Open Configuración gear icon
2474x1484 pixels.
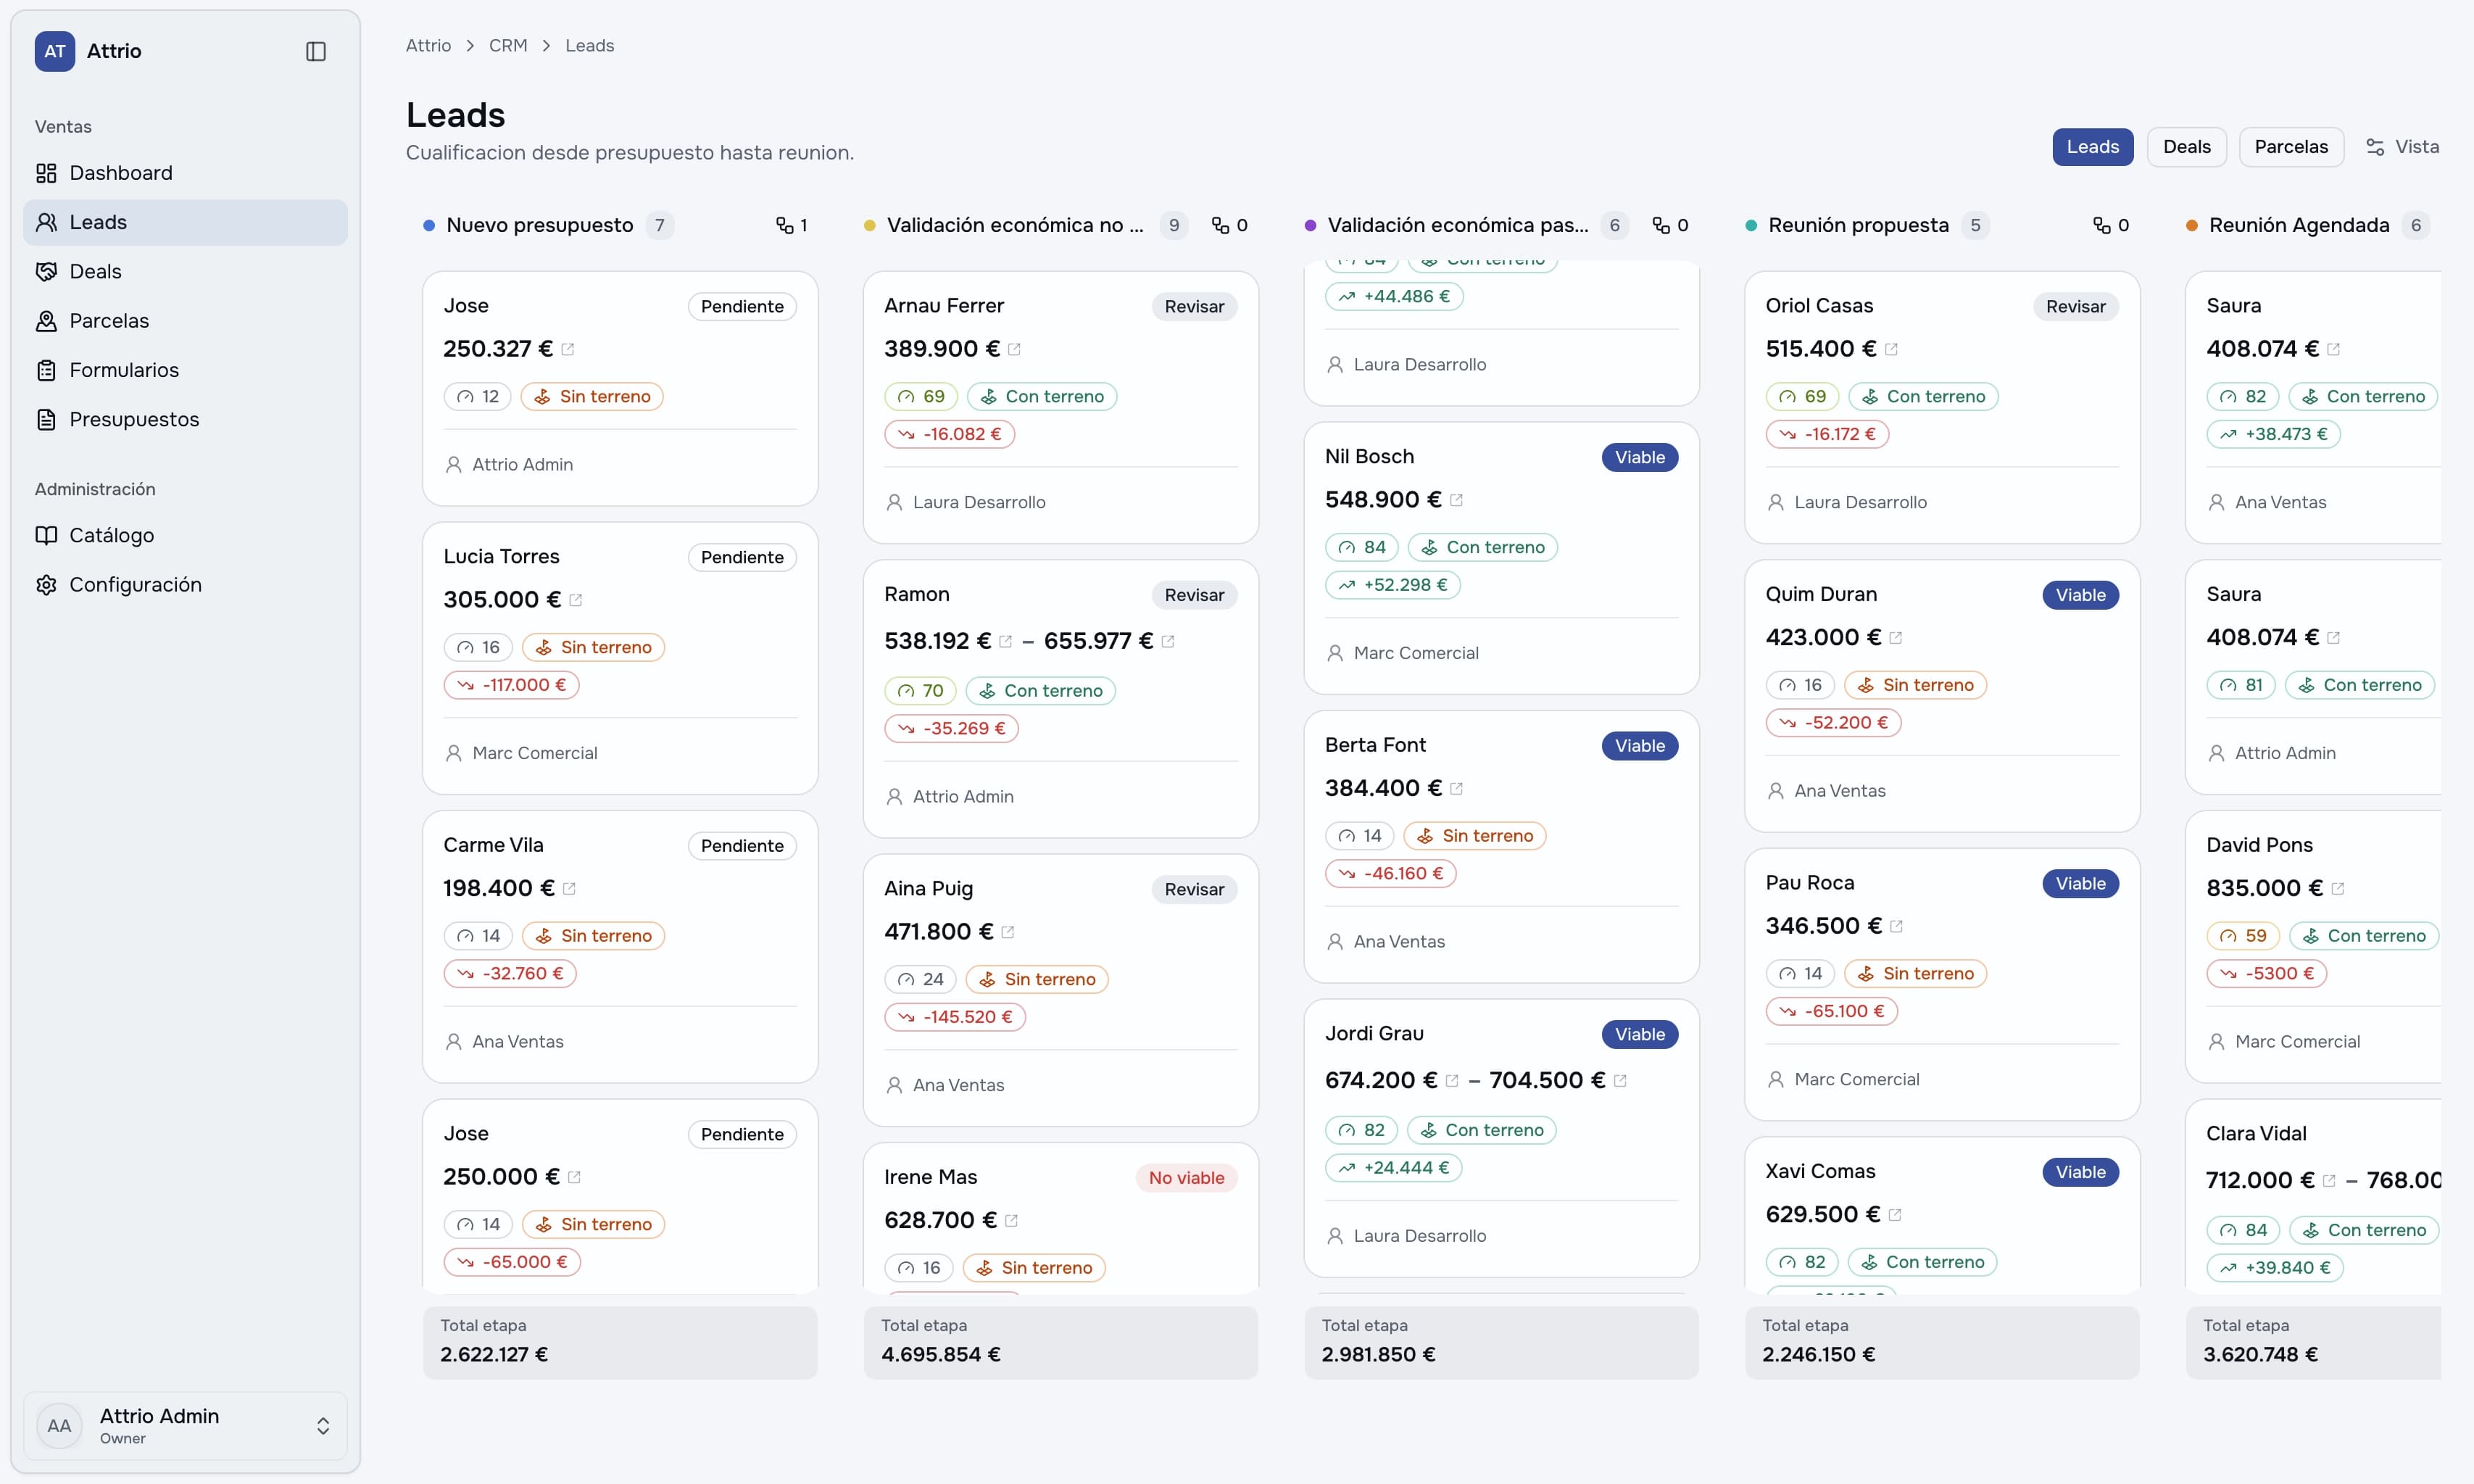pos(46,584)
